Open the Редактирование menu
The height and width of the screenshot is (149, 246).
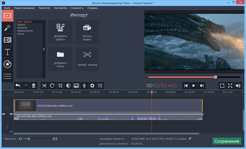24,8
